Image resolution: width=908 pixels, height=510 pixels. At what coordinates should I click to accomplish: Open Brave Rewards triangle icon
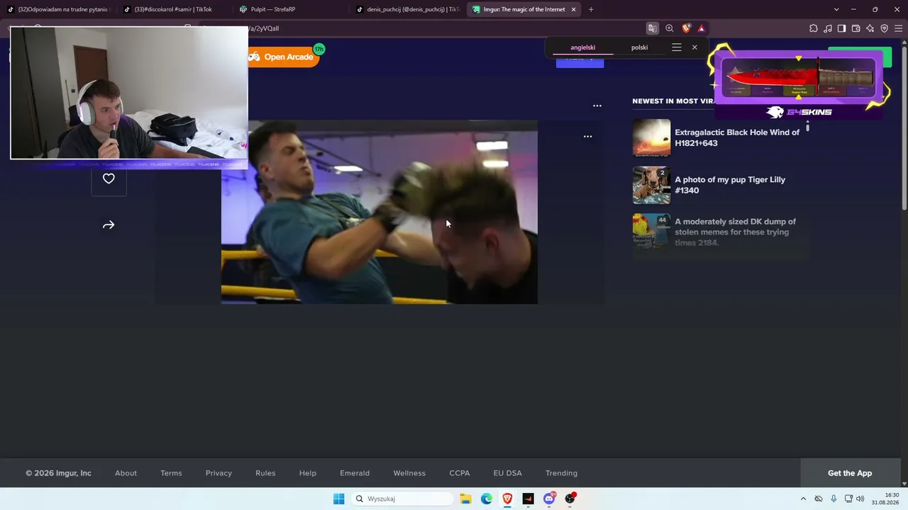pos(702,28)
